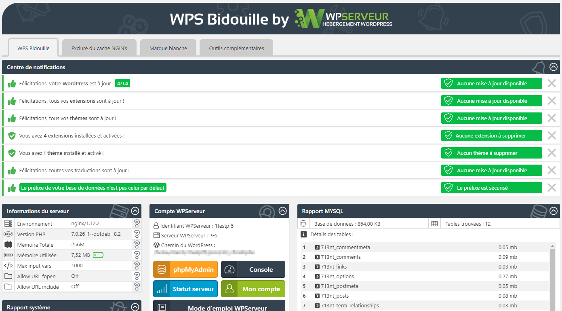Click the WPServeur logo in header
Image resolution: width=562 pixels, height=311 pixels.
click(343, 19)
